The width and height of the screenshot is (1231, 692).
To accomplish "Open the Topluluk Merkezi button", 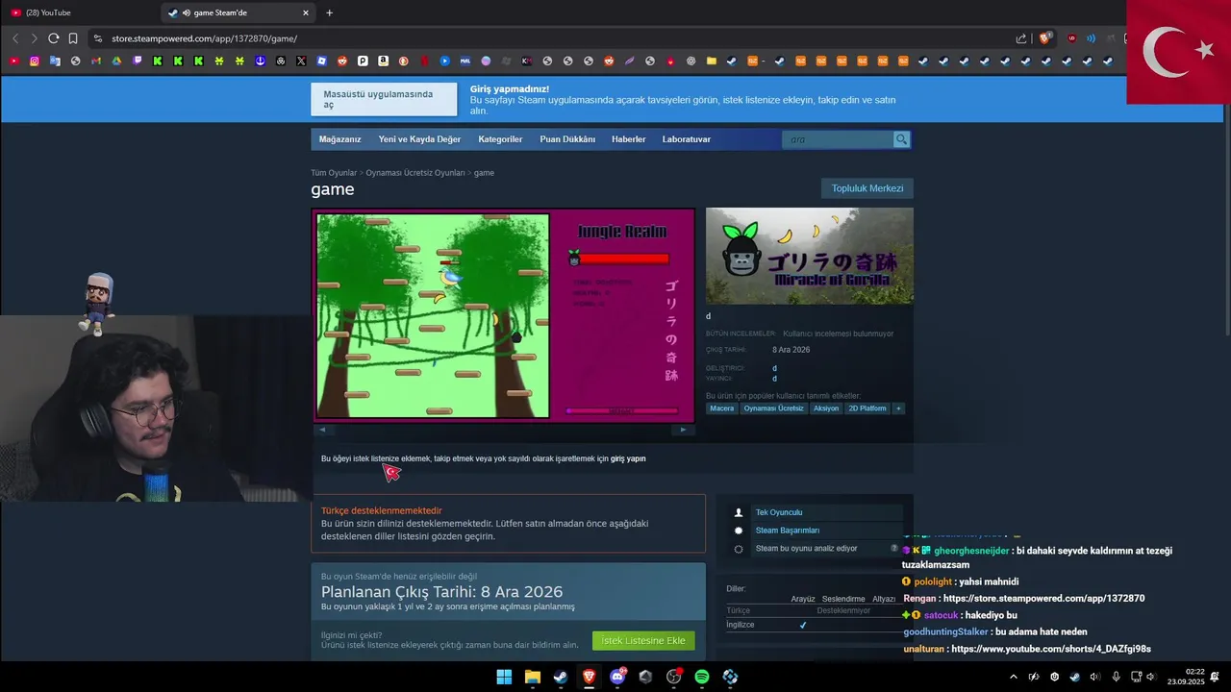I will tap(867, 188).
